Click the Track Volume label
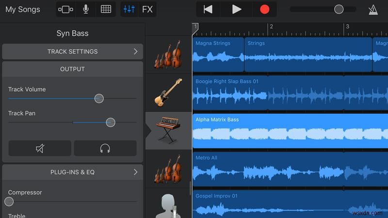 point(27,89)
